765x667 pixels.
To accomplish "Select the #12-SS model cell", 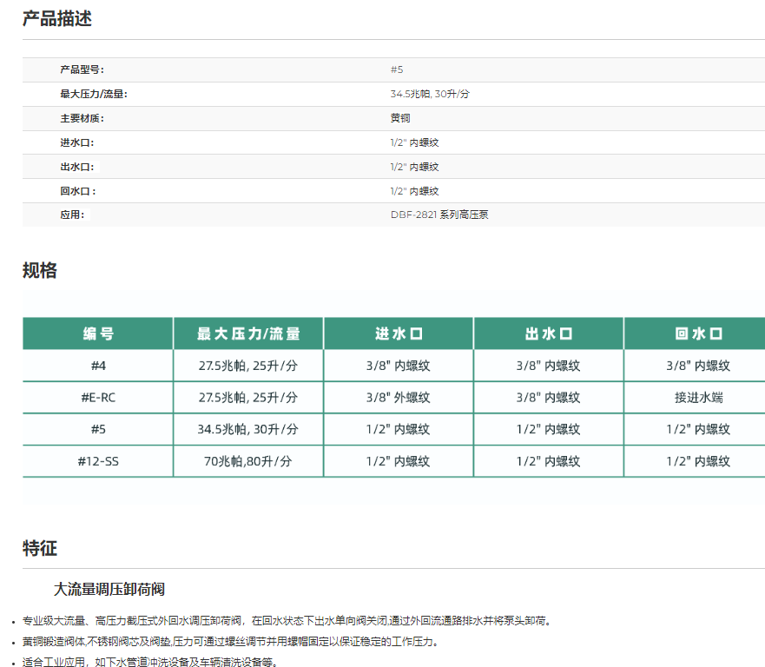I will click(98, 461).
